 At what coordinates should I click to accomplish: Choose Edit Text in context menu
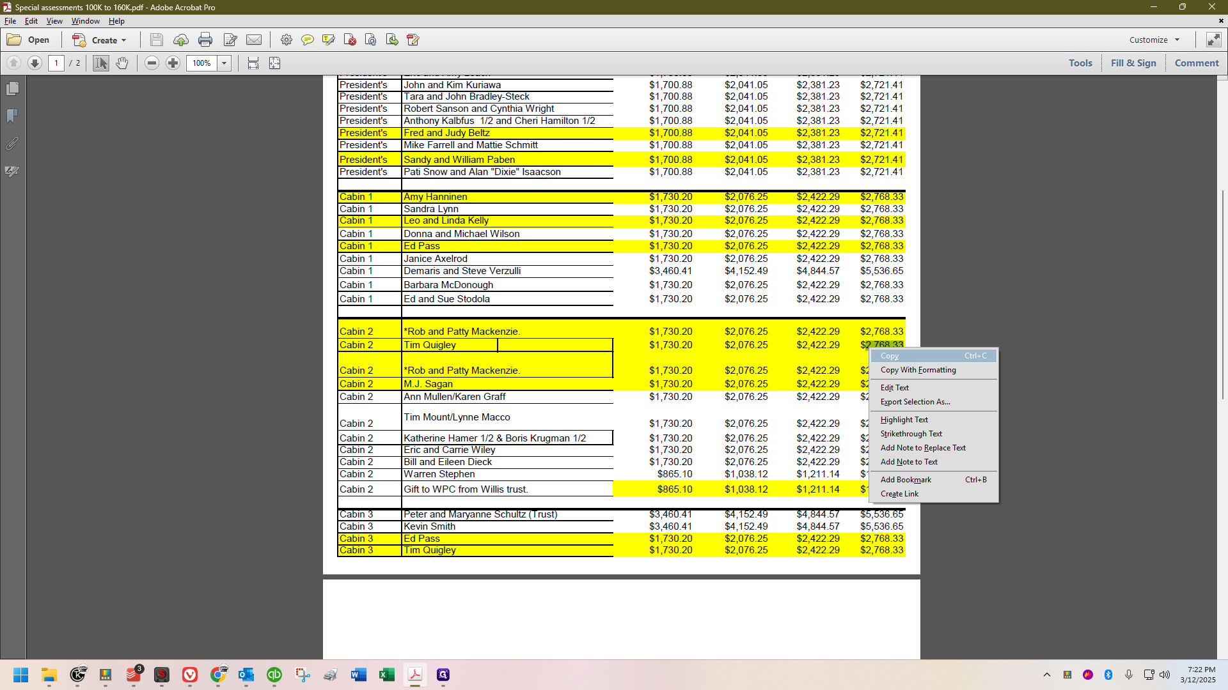pyautogui.click(x=934, y=388)
